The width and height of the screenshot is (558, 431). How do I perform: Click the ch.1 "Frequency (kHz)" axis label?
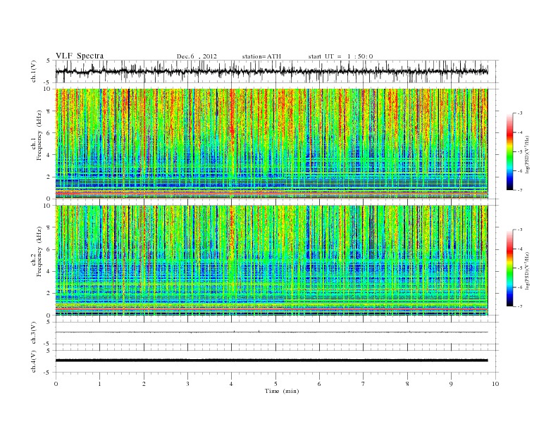click(x=39, y=135)
